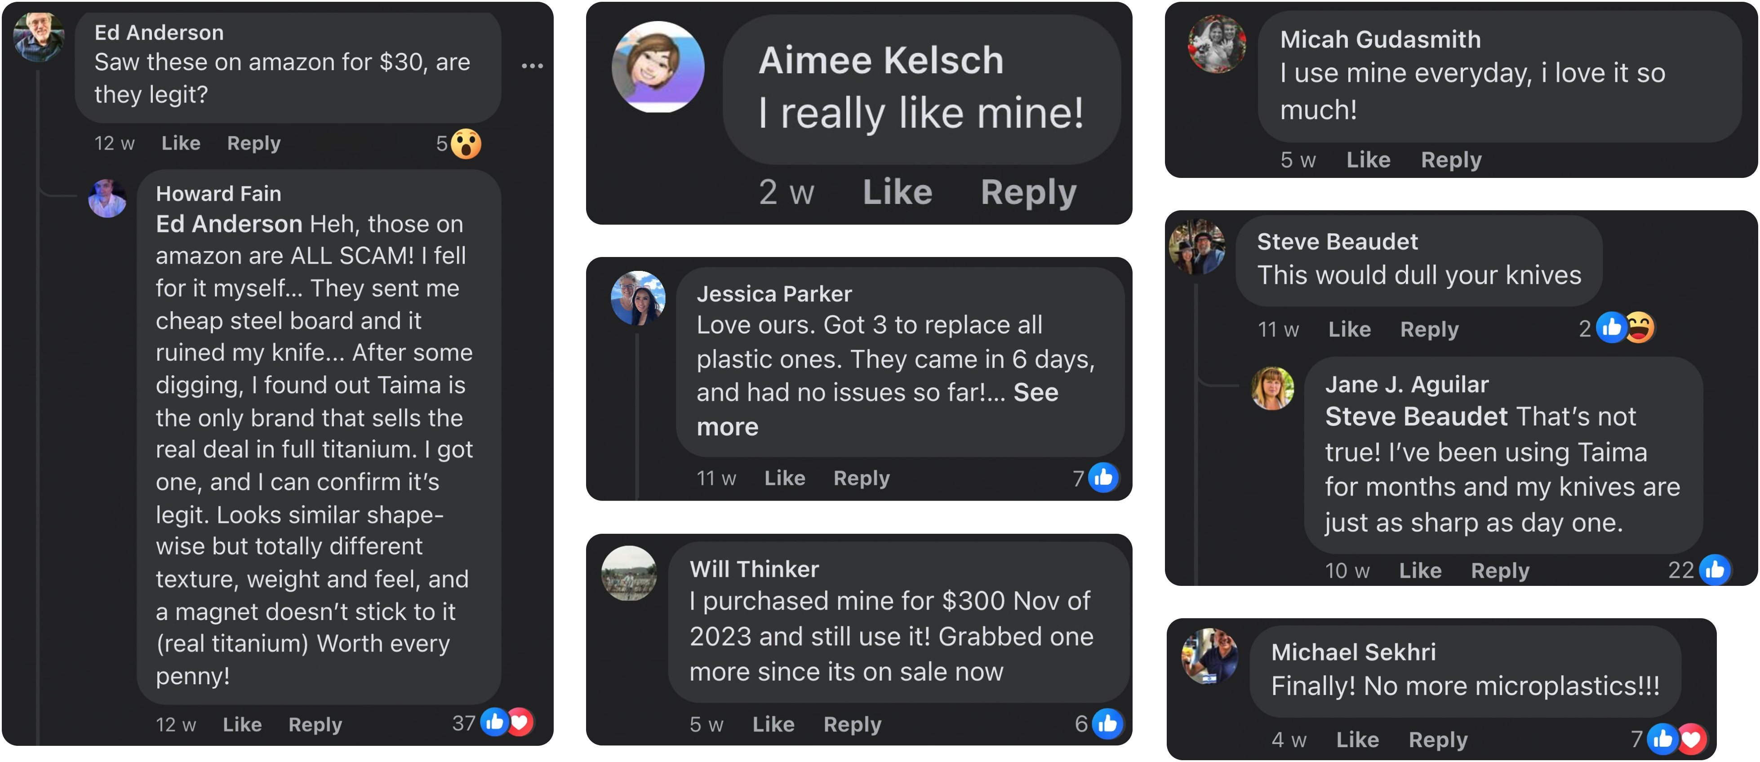Viewport: 1760px width, 762px height.
Task: Like Michael Sekhri's comment
Action: point(1357,740)
